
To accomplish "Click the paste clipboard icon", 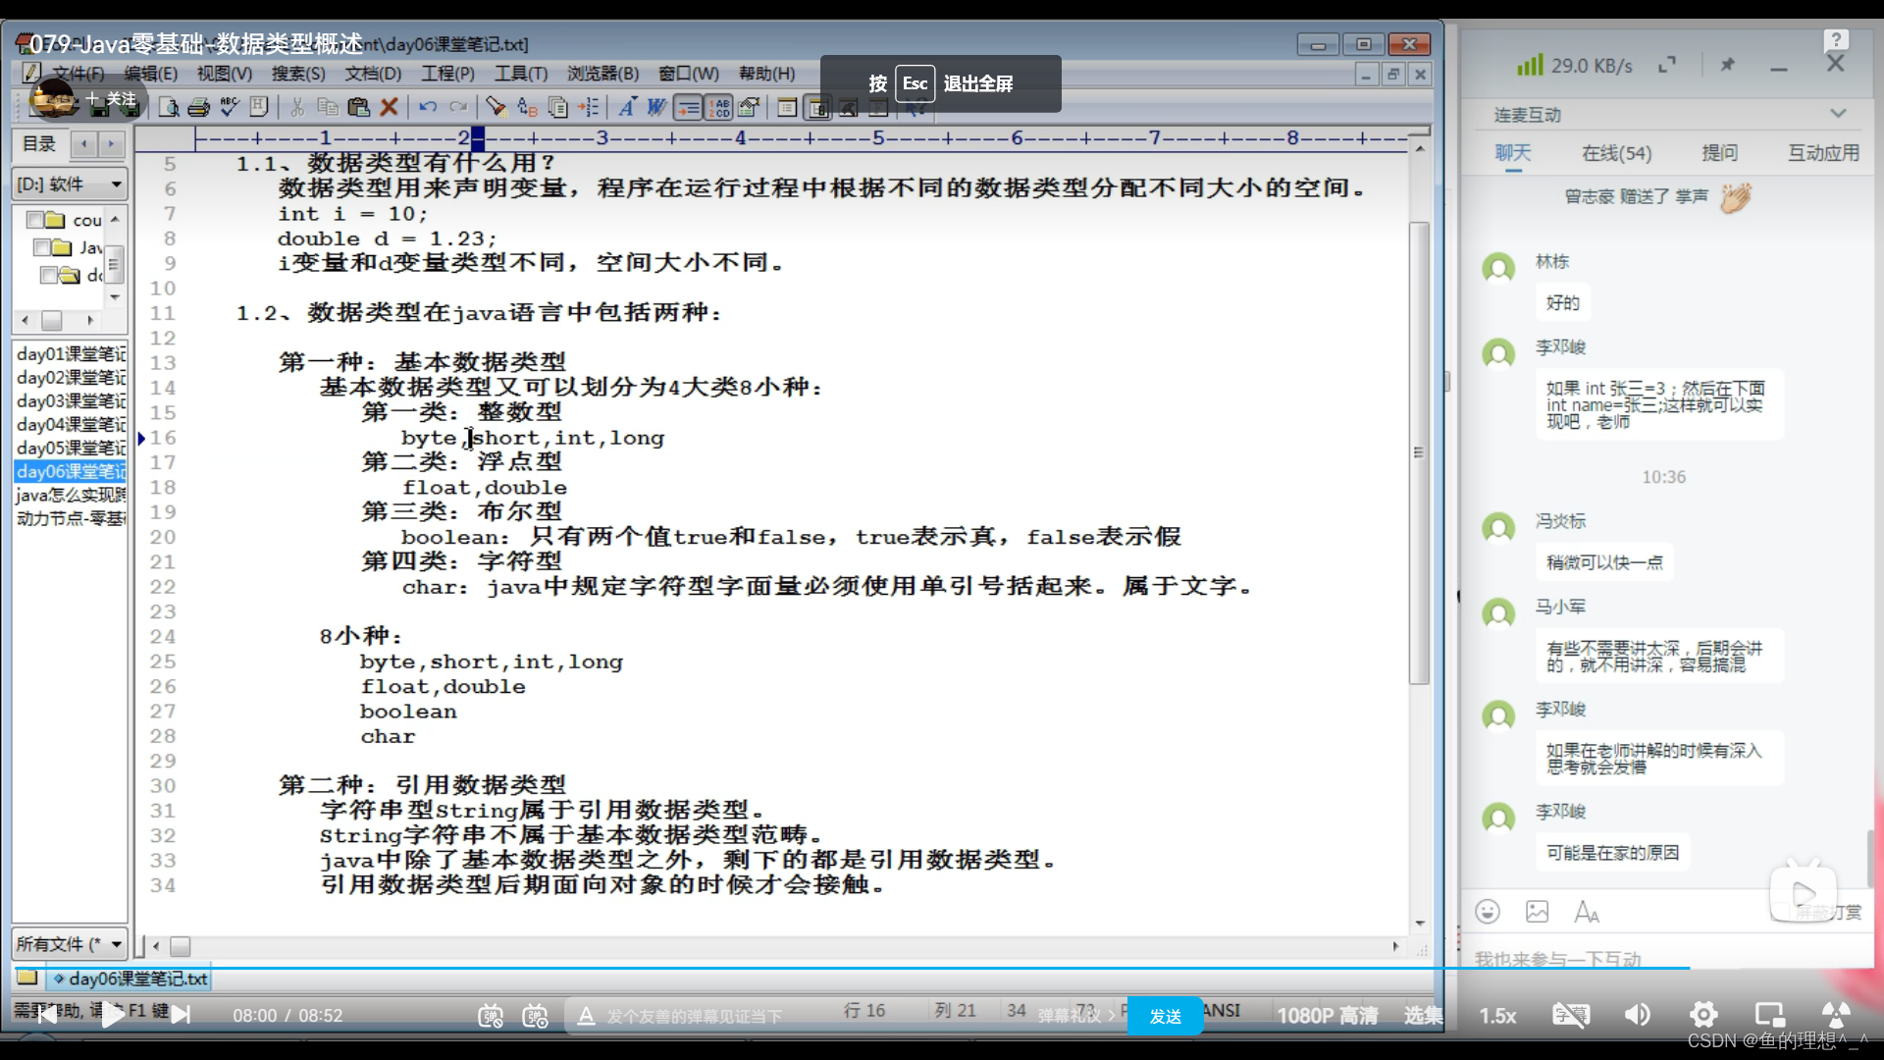I will click(x=359, y=106).
